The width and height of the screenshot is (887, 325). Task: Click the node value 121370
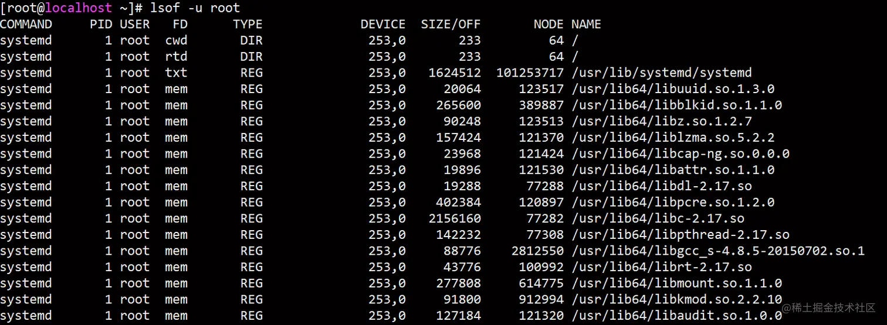coord(541,138)
